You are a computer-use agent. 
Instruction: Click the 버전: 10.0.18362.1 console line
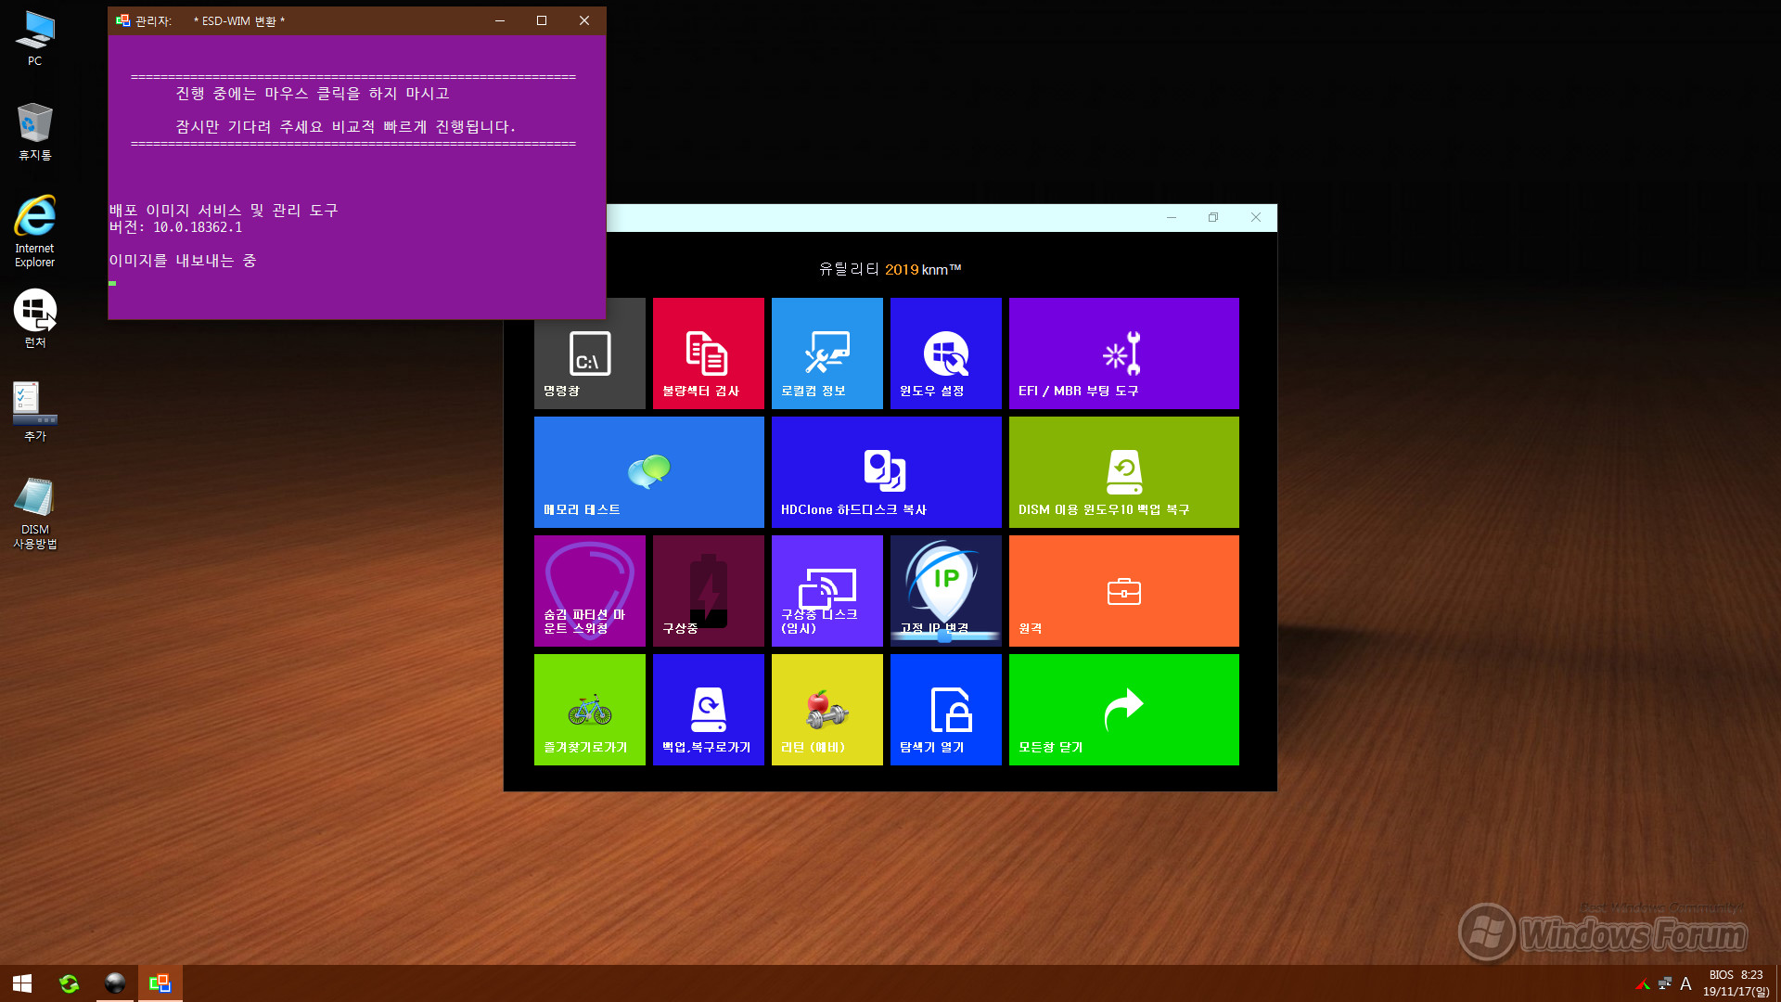coord(176,227)
